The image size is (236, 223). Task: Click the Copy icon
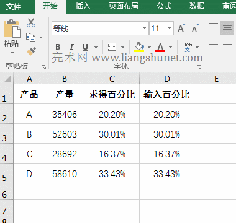(30, 37)
